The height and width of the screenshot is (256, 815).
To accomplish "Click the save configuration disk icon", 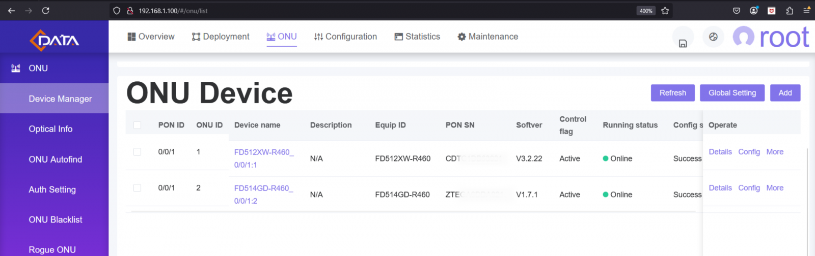I will click(683, 43).
